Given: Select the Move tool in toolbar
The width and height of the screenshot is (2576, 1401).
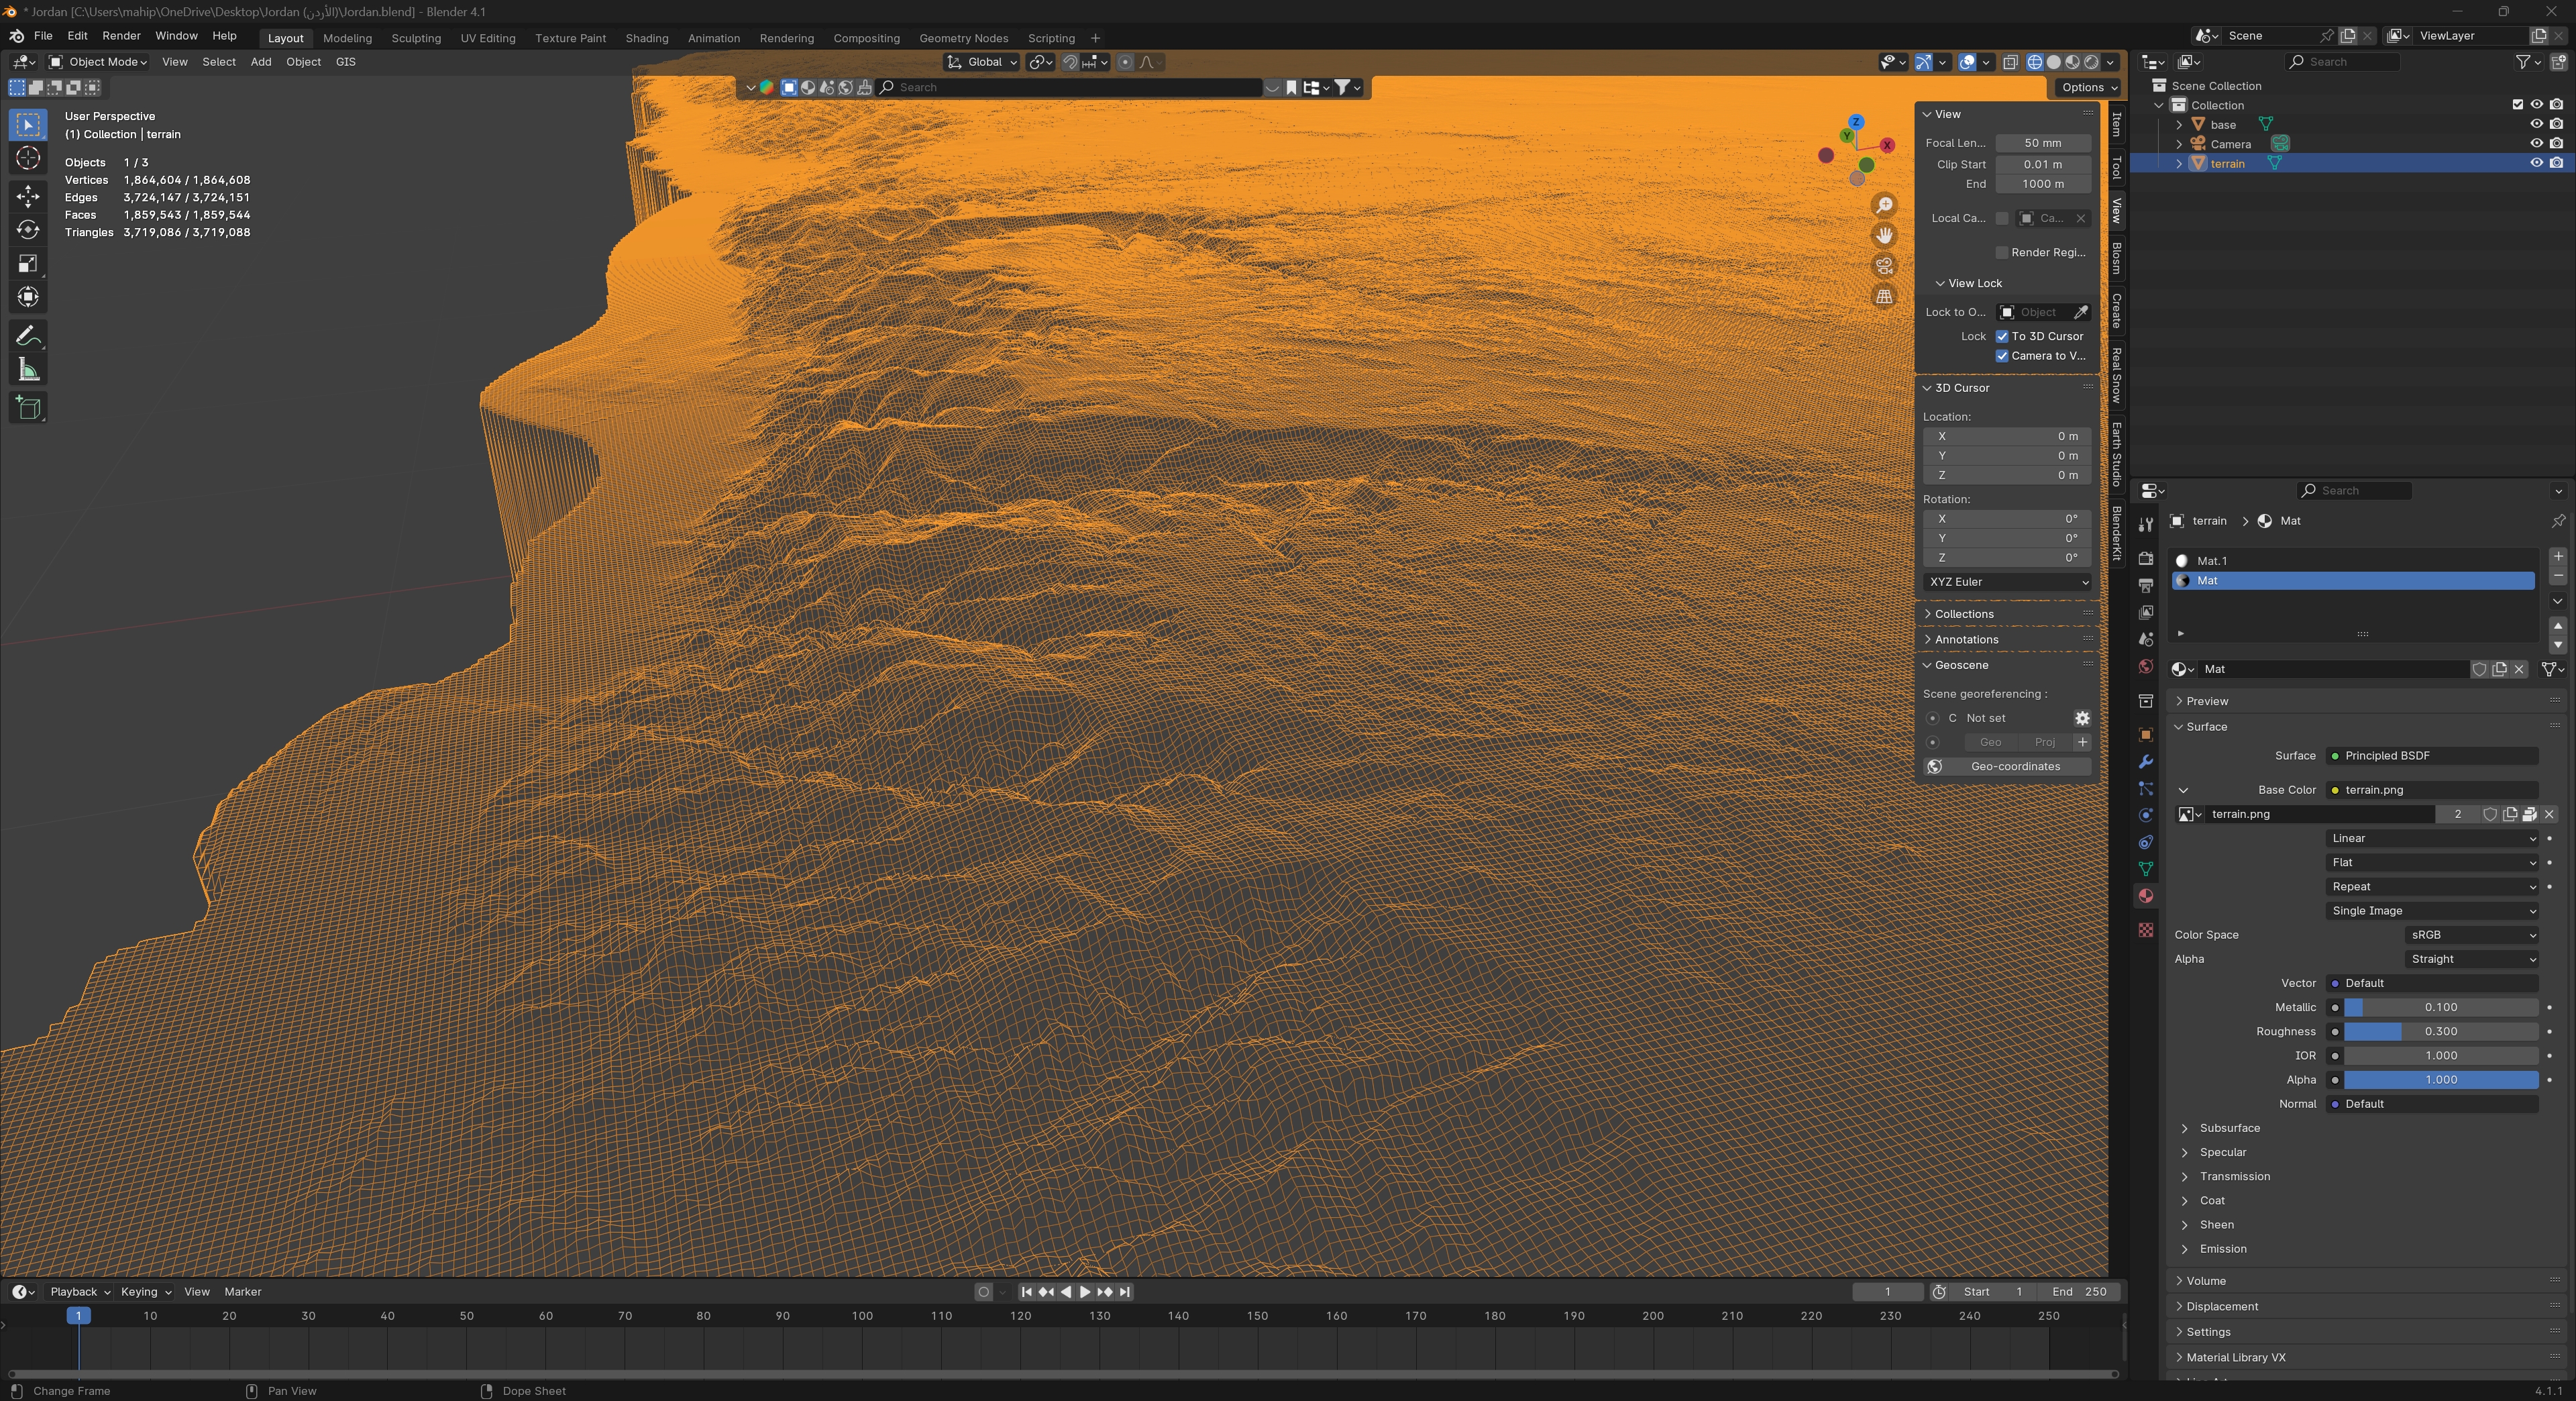Looking at the screenshot, I should (x=28, y=196).
